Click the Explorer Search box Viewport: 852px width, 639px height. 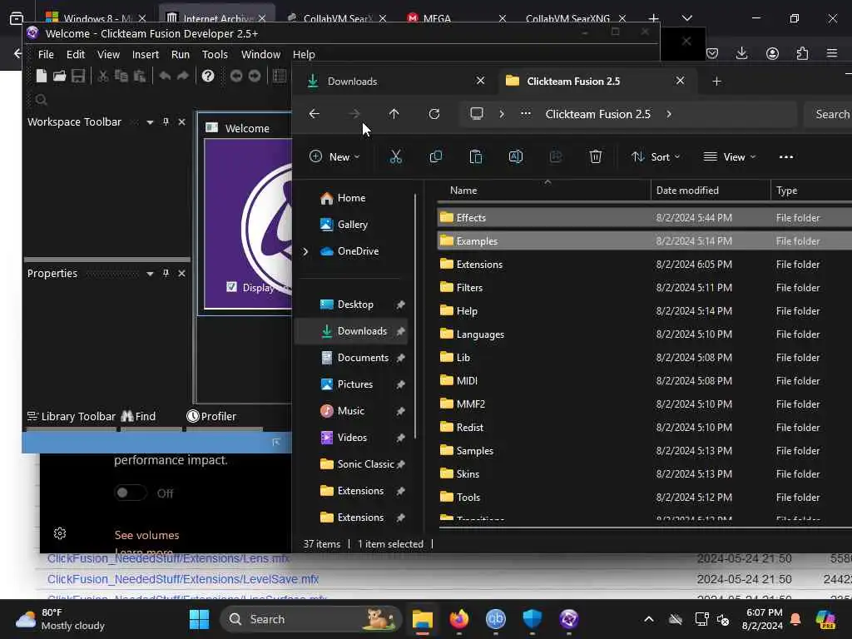(x=828, y=114)
